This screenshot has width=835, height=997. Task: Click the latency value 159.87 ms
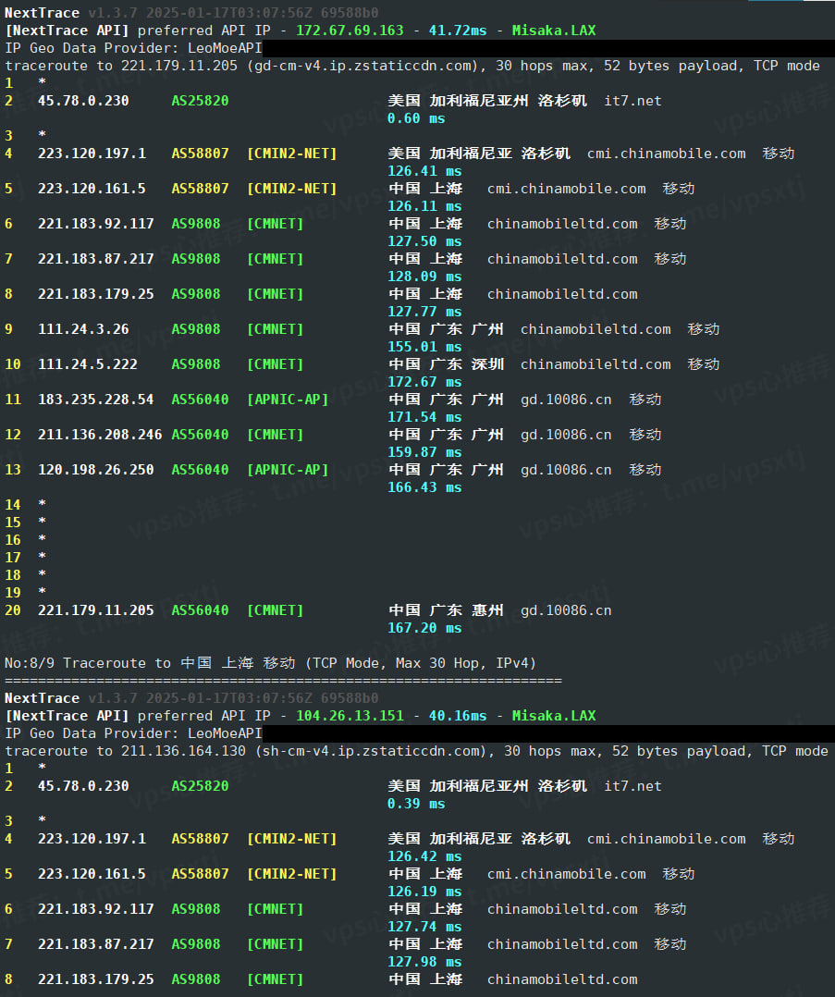click(x=424, y=452)
